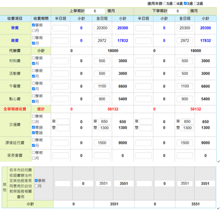Click first-semester 全日班 交通費 雙 field showing 1300

(x=105, y=128)
